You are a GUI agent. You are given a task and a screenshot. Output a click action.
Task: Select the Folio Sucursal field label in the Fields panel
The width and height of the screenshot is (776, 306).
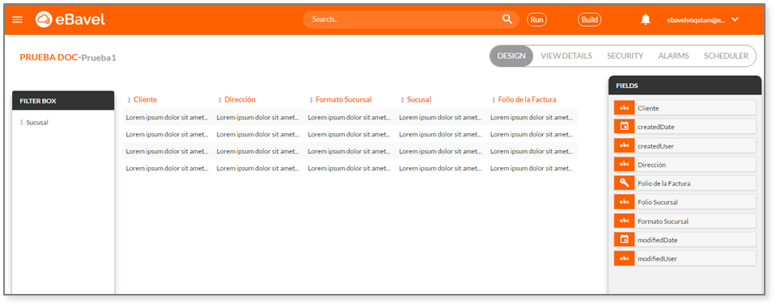(x=658, y=203)
